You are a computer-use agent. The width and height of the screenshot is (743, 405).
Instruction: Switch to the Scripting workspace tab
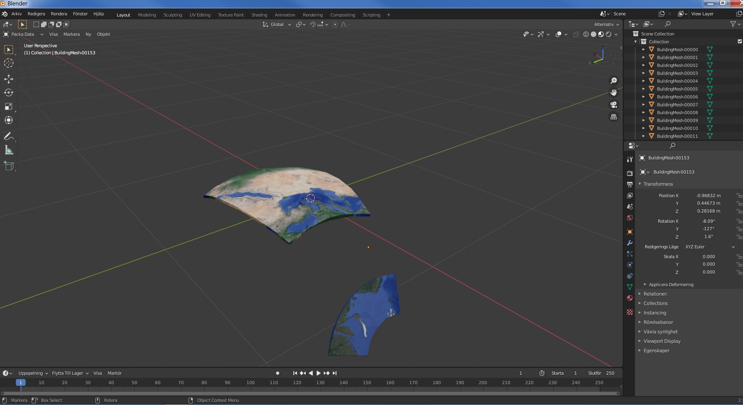(x=371, y=15)
